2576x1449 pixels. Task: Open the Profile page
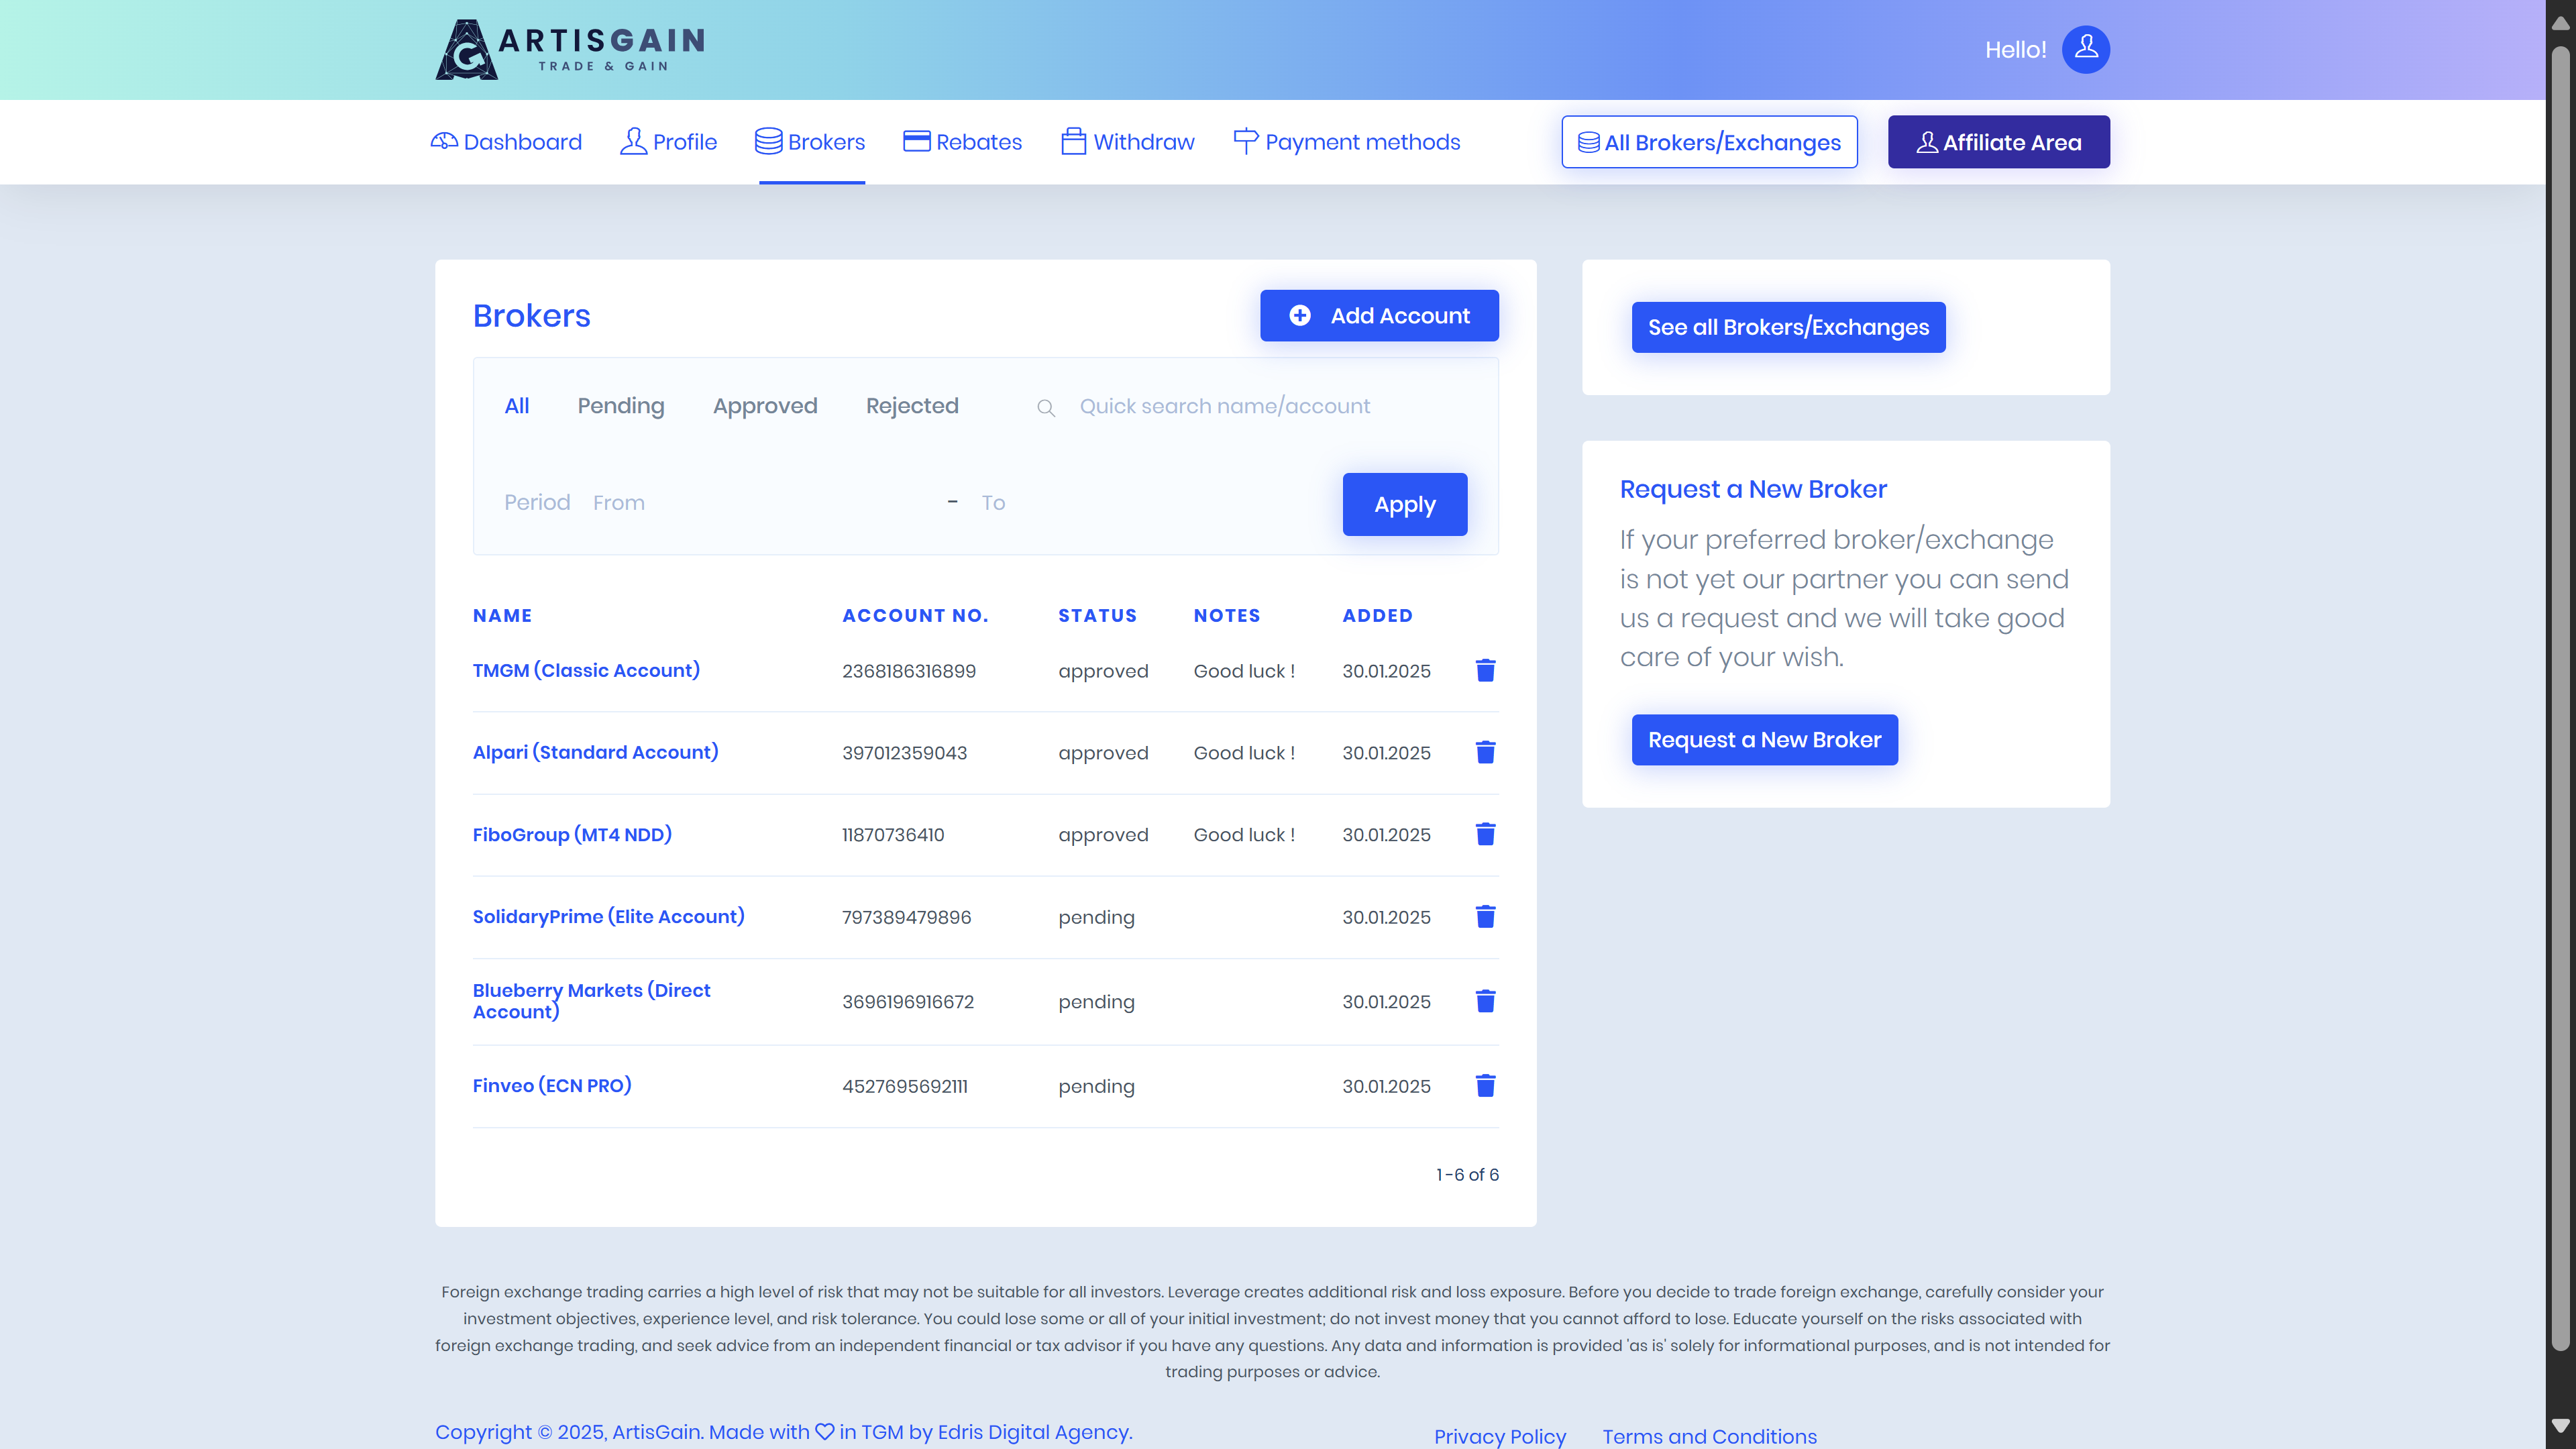[668, 142]
